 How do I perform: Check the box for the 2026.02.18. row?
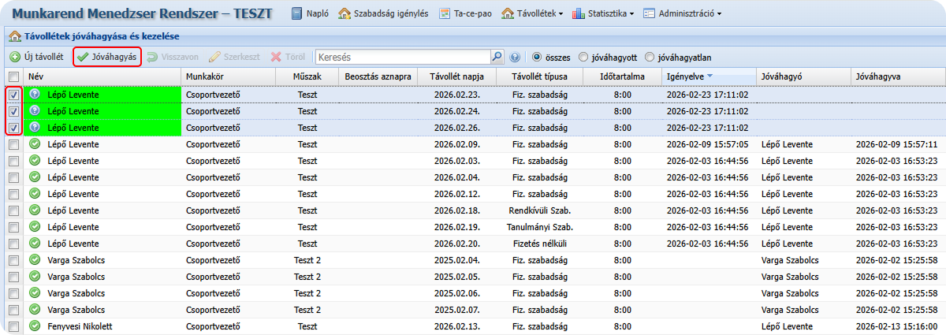point(13,210)
